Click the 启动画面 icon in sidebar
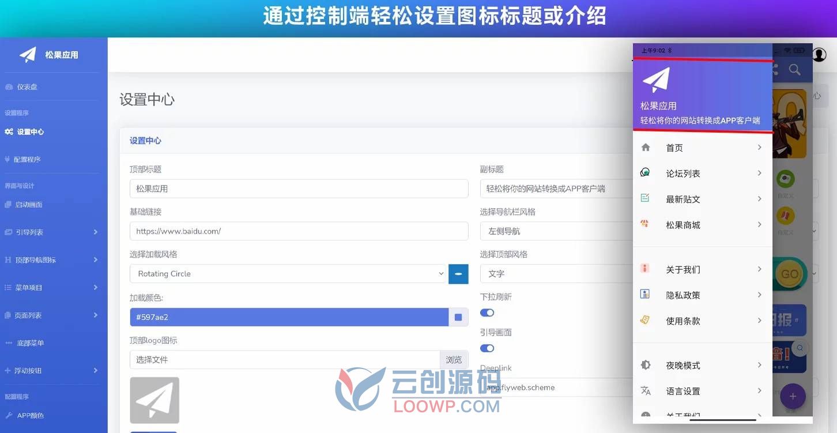The width and height of the screenshot is (837, 433). [x=8, y=205]
